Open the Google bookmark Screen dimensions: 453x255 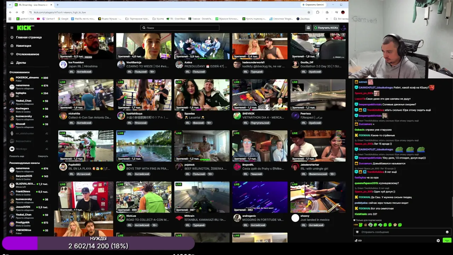[63, 19]
